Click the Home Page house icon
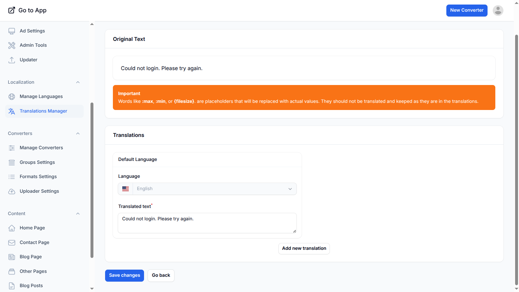 (x=12, y=228)
